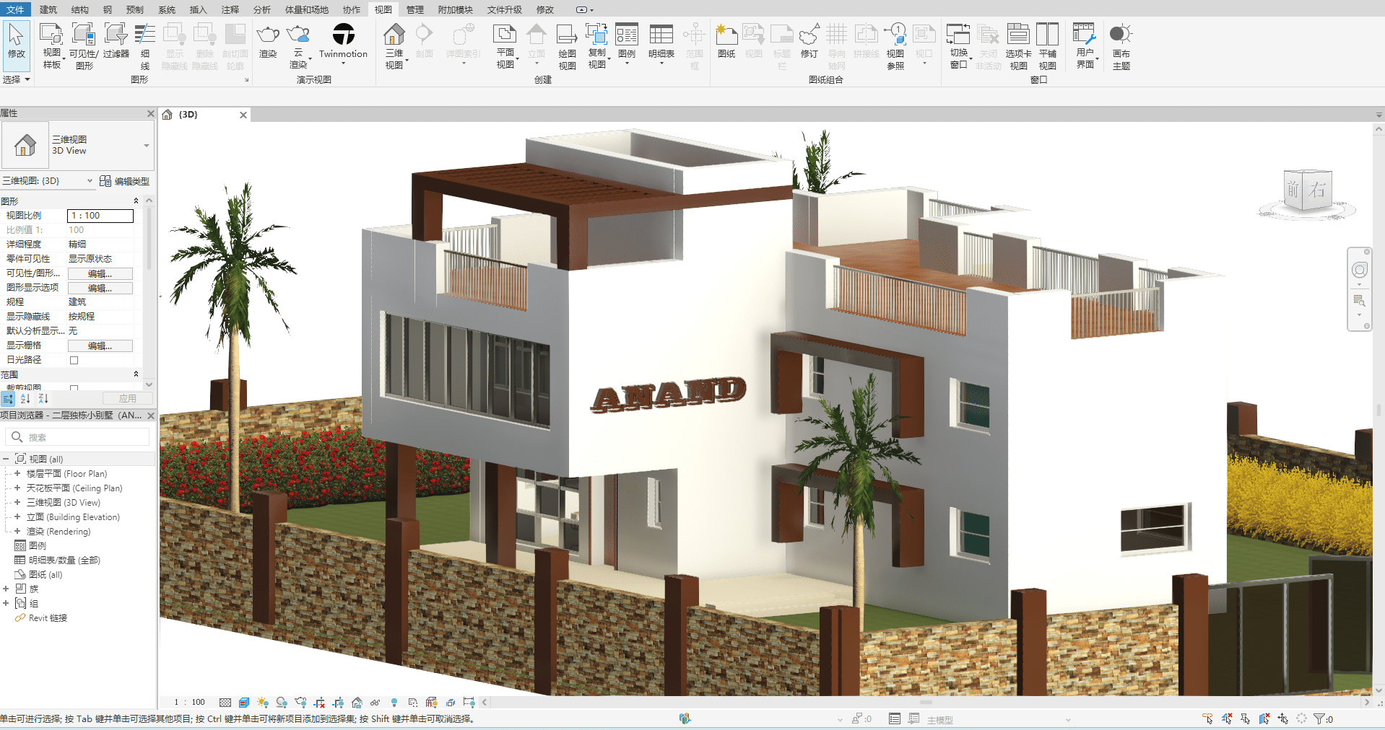Toggle the 日光路径 checkbox

click(x=74, y=360)
